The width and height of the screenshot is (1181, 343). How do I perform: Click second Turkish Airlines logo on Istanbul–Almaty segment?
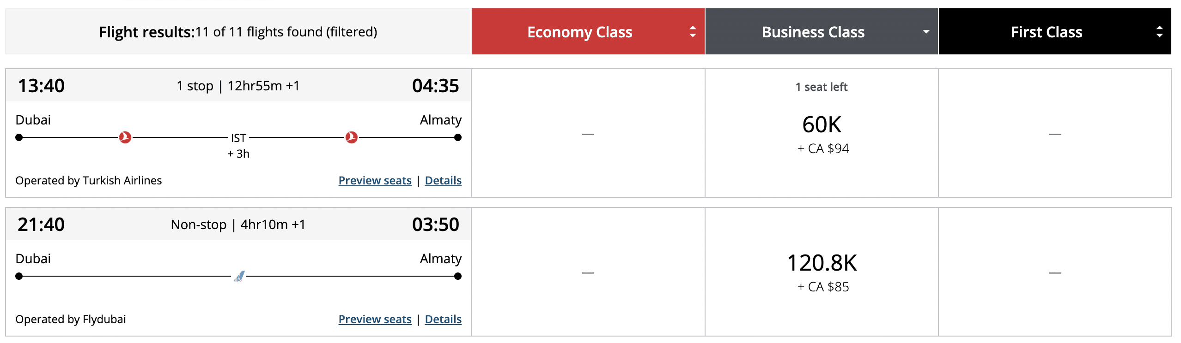click(351, 137)
